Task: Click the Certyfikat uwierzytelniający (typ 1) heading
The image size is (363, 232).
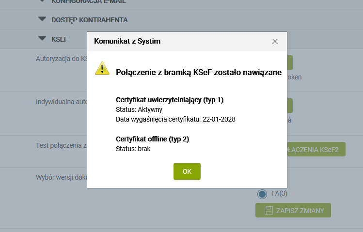Action: click(170, 100)
